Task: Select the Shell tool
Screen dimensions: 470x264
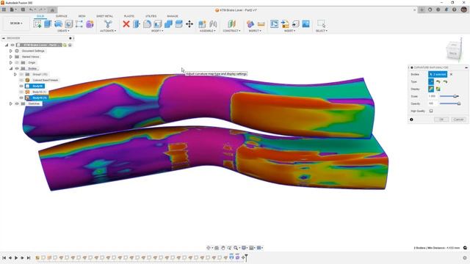Action: (x=158, y=24)
